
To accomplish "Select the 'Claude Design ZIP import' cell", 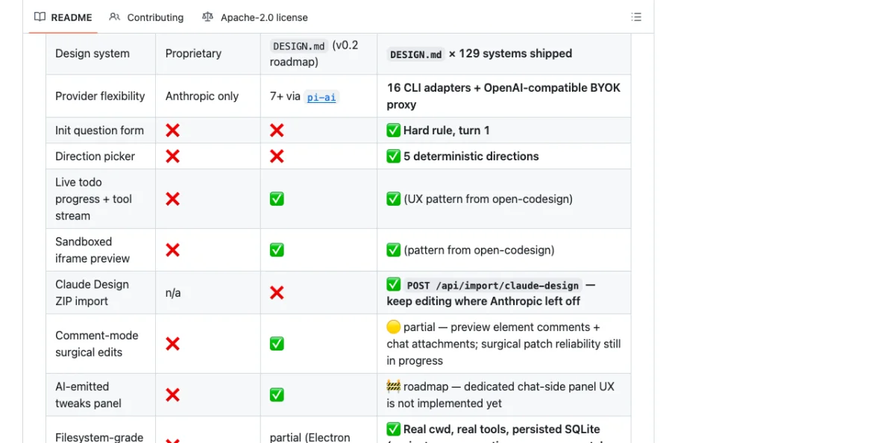I will (101, 293).
